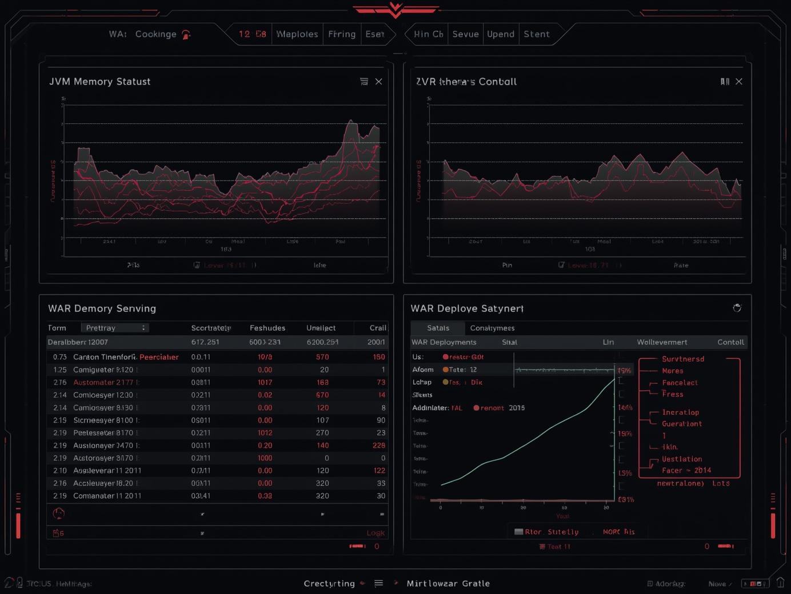791x594 pixels.
Task: Toggle the Adorsug checkbox in the status bar
Action: coord(650,584)
